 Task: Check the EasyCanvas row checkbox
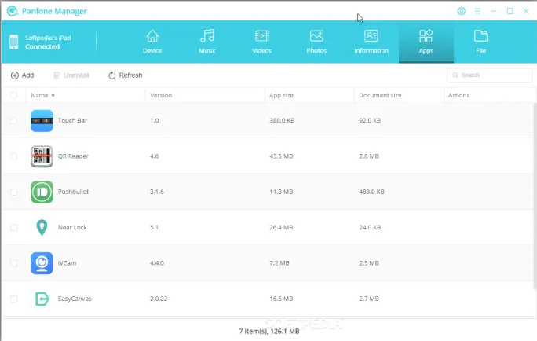pyautogui.click(x=13, y=299)
